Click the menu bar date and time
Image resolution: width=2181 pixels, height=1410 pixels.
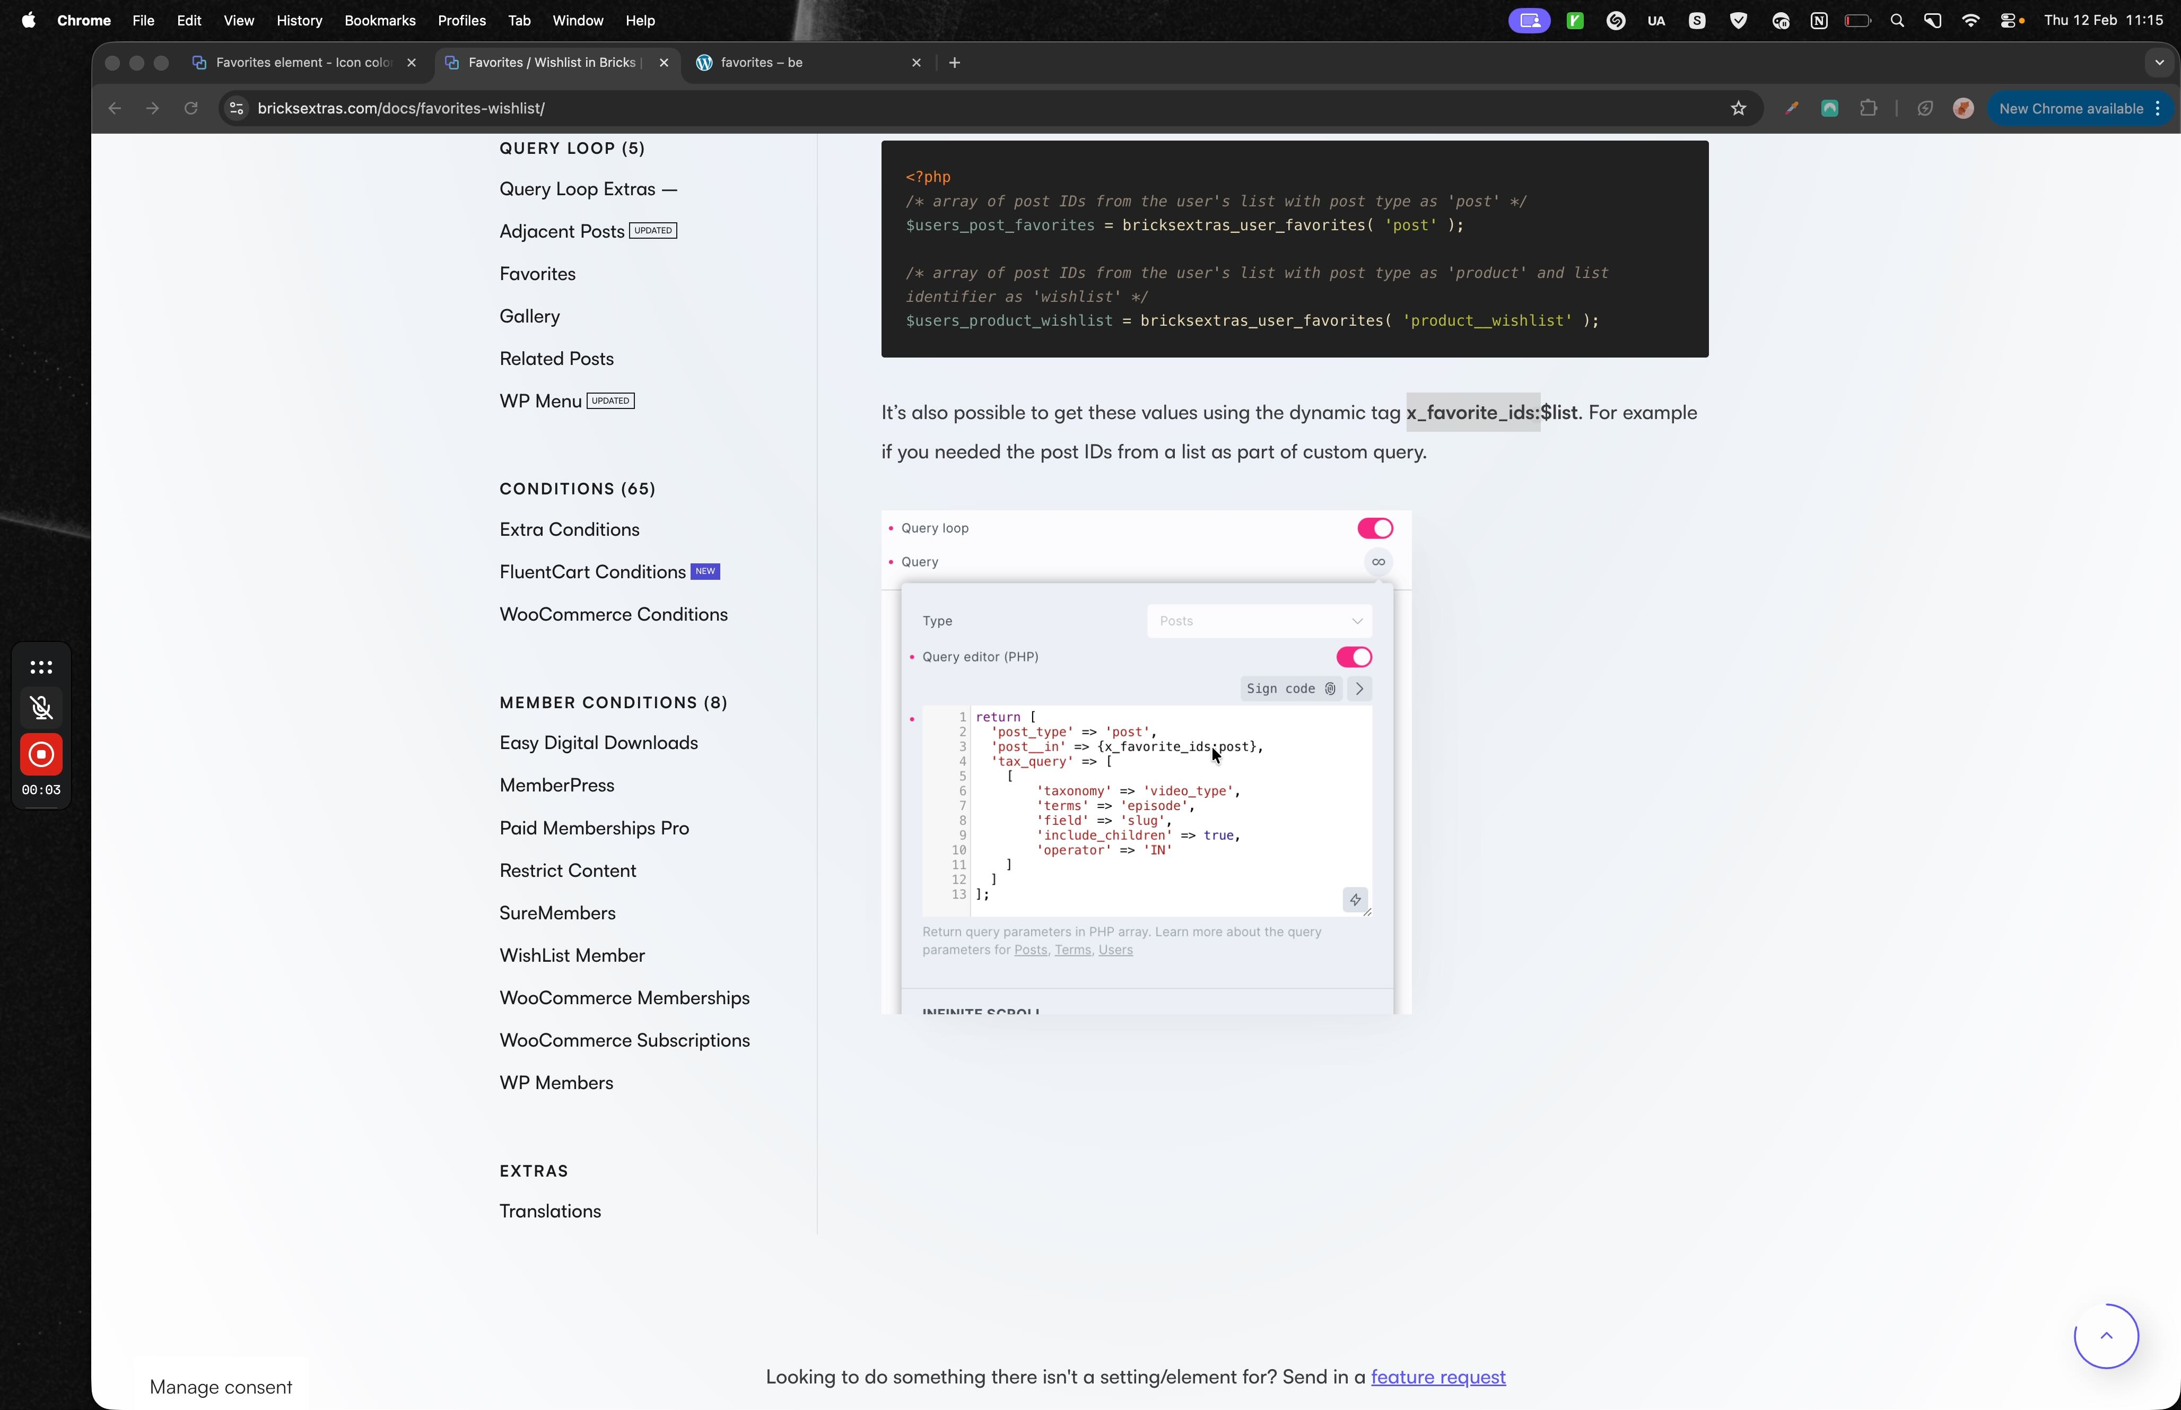coord(2103,20)
